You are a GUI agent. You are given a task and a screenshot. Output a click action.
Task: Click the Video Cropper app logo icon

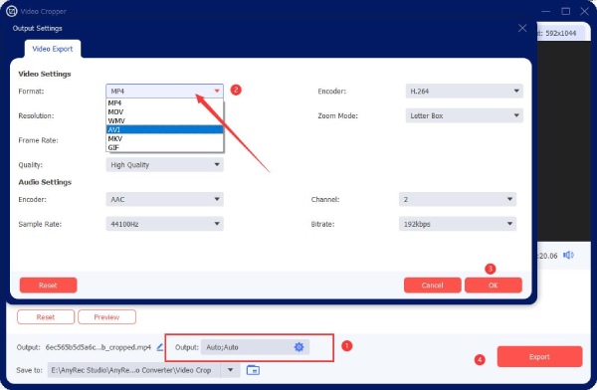[x=11, y=11]
